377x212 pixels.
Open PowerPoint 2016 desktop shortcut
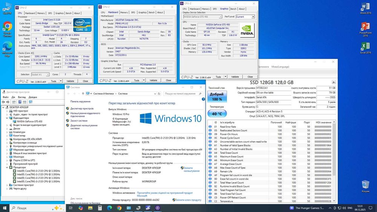point(365,29)
